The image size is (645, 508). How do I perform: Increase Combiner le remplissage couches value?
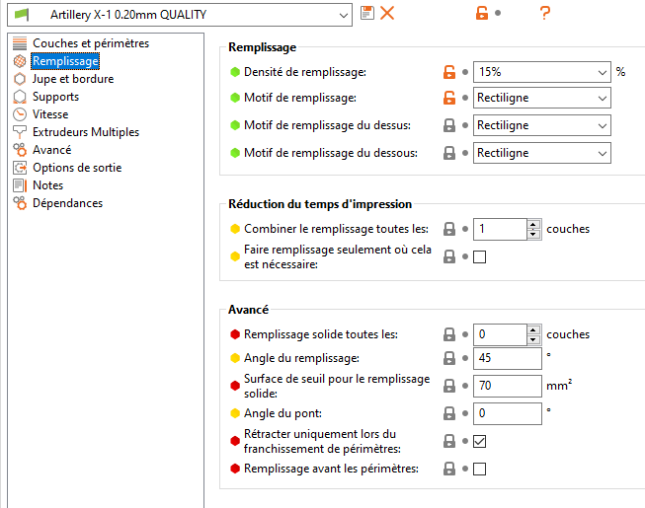pyautogui.click(x=533, y=224)
